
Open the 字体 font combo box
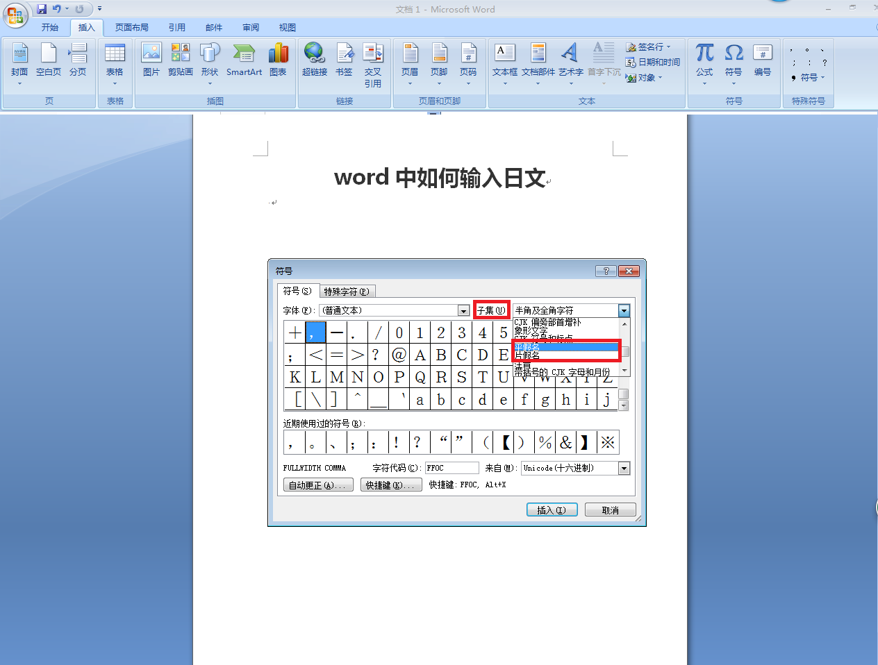[395, 310]
